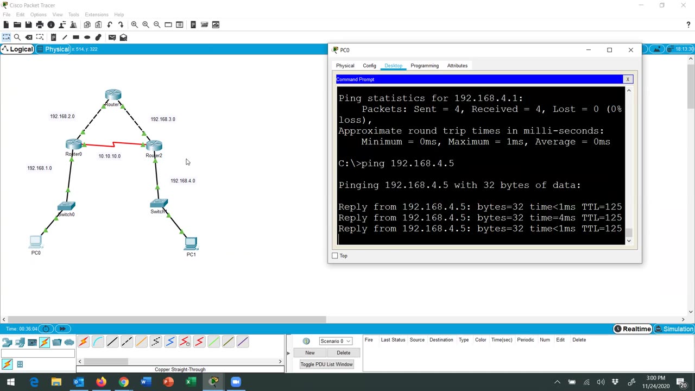Paste with the toolbar paste icon
The width and height of the screenshot is (695, 391).
pos(98,24)
